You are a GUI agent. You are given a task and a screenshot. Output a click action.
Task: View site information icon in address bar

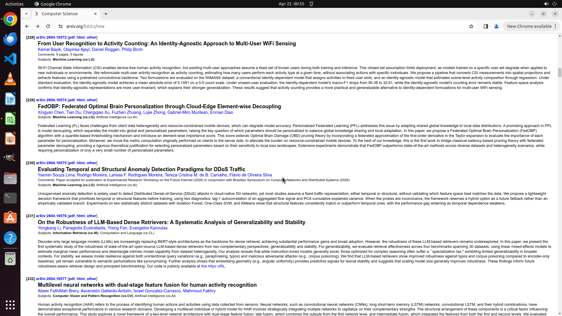click(x=61, y=26)
